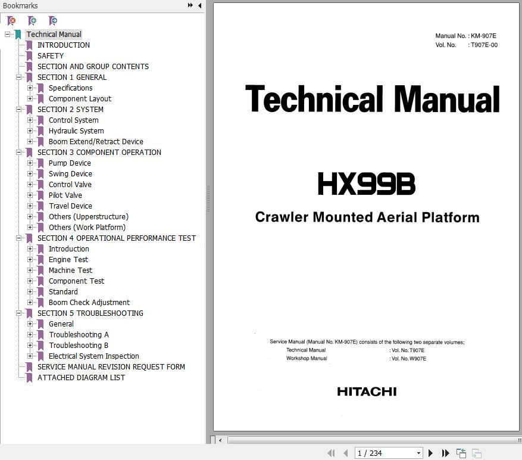
Task: Open the Component Test bookmark
Action: pos(76,281)
